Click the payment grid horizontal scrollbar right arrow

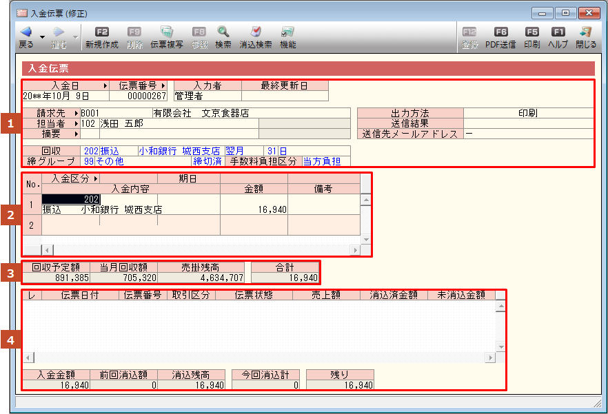click(355, 249)
